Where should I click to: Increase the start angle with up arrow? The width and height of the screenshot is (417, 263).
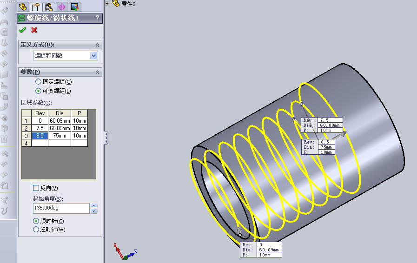(93, 205)
